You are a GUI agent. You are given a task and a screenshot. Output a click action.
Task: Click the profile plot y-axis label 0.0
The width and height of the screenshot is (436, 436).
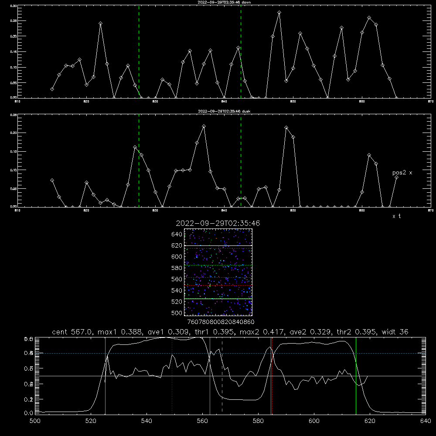pos(29,413)
